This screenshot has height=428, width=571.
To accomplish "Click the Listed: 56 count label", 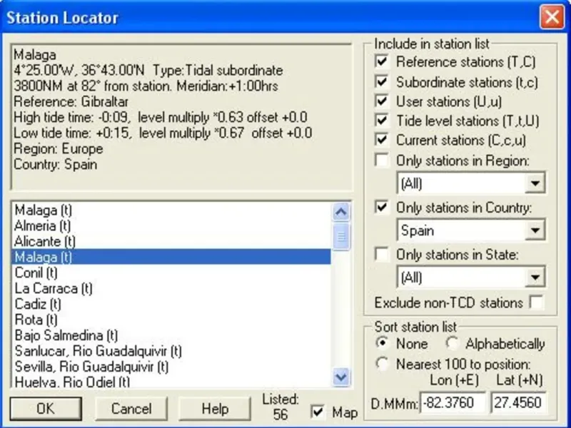I will [281, 407].
